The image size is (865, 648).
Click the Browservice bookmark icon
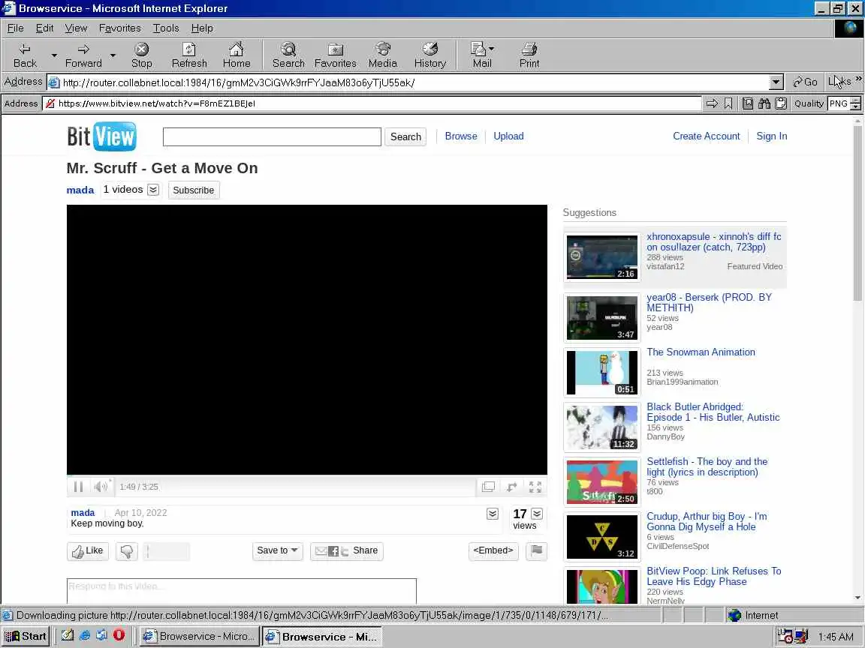[x=728, y=103]
